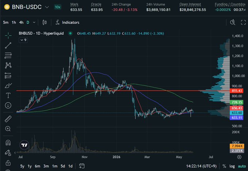Toggle auto scale mode
Screen dimensions: 248x171
(x=242, y=166)
